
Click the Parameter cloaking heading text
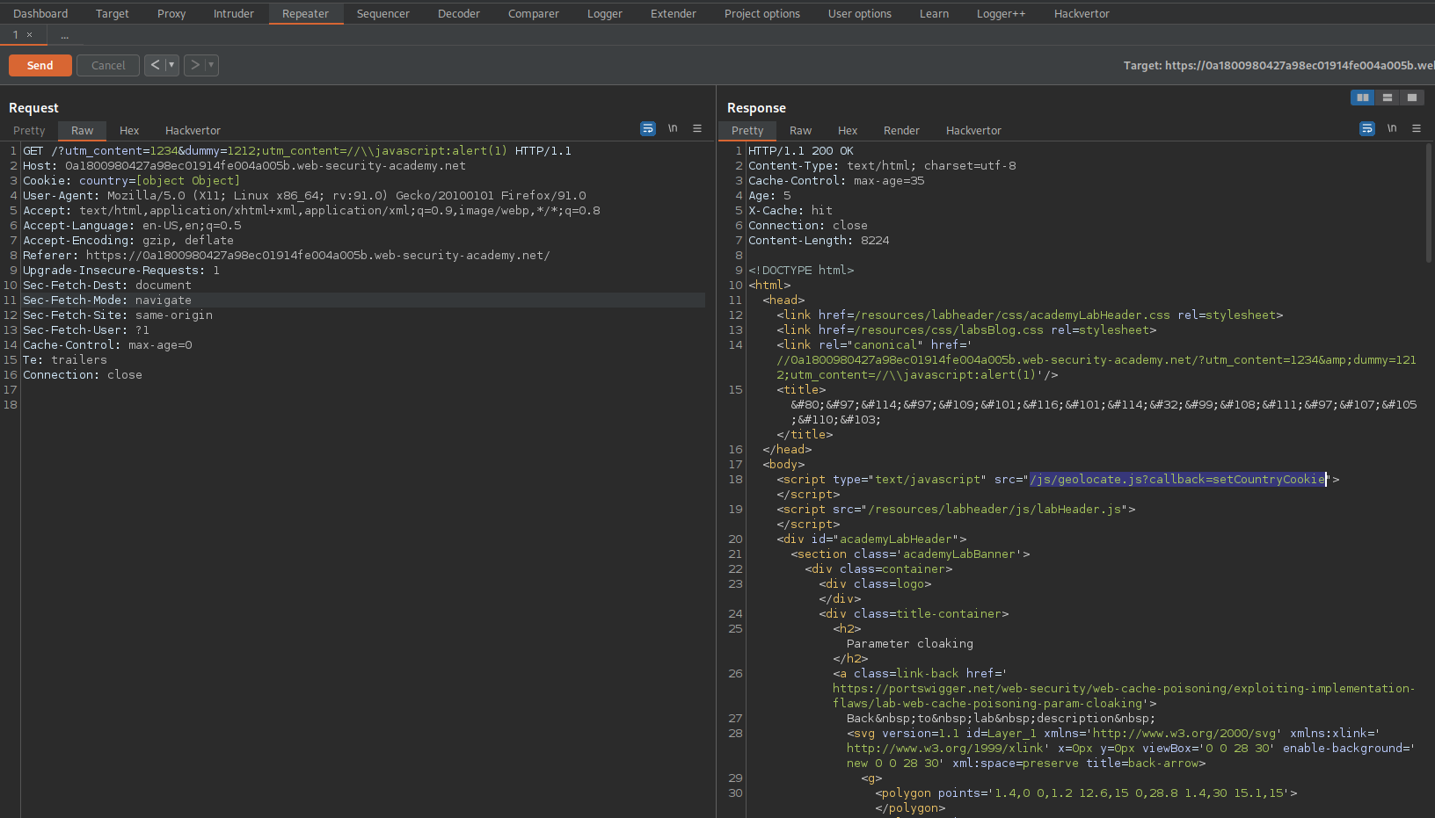click(910, 643)
